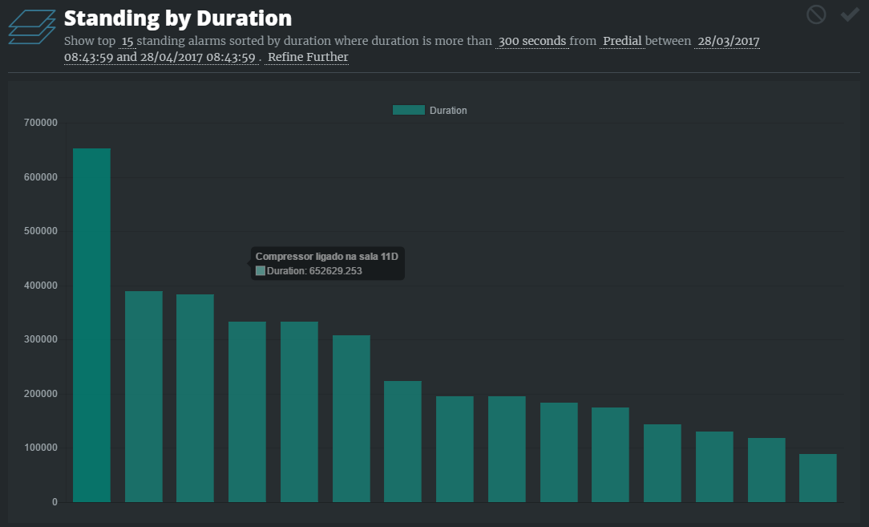Select the tallest bar for Compressor alarm
The width and height of the screenshot is (869, 527).
[91, 325]
